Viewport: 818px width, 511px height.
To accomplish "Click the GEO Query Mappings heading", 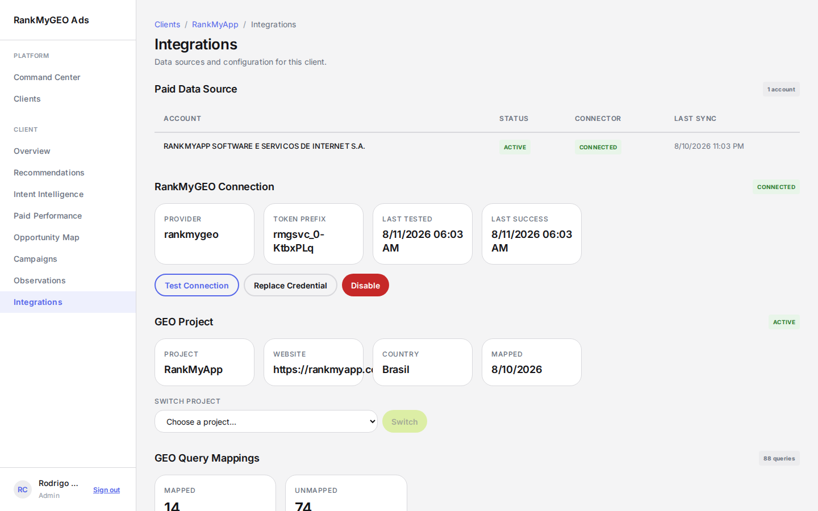I will (x=207, y=458).
